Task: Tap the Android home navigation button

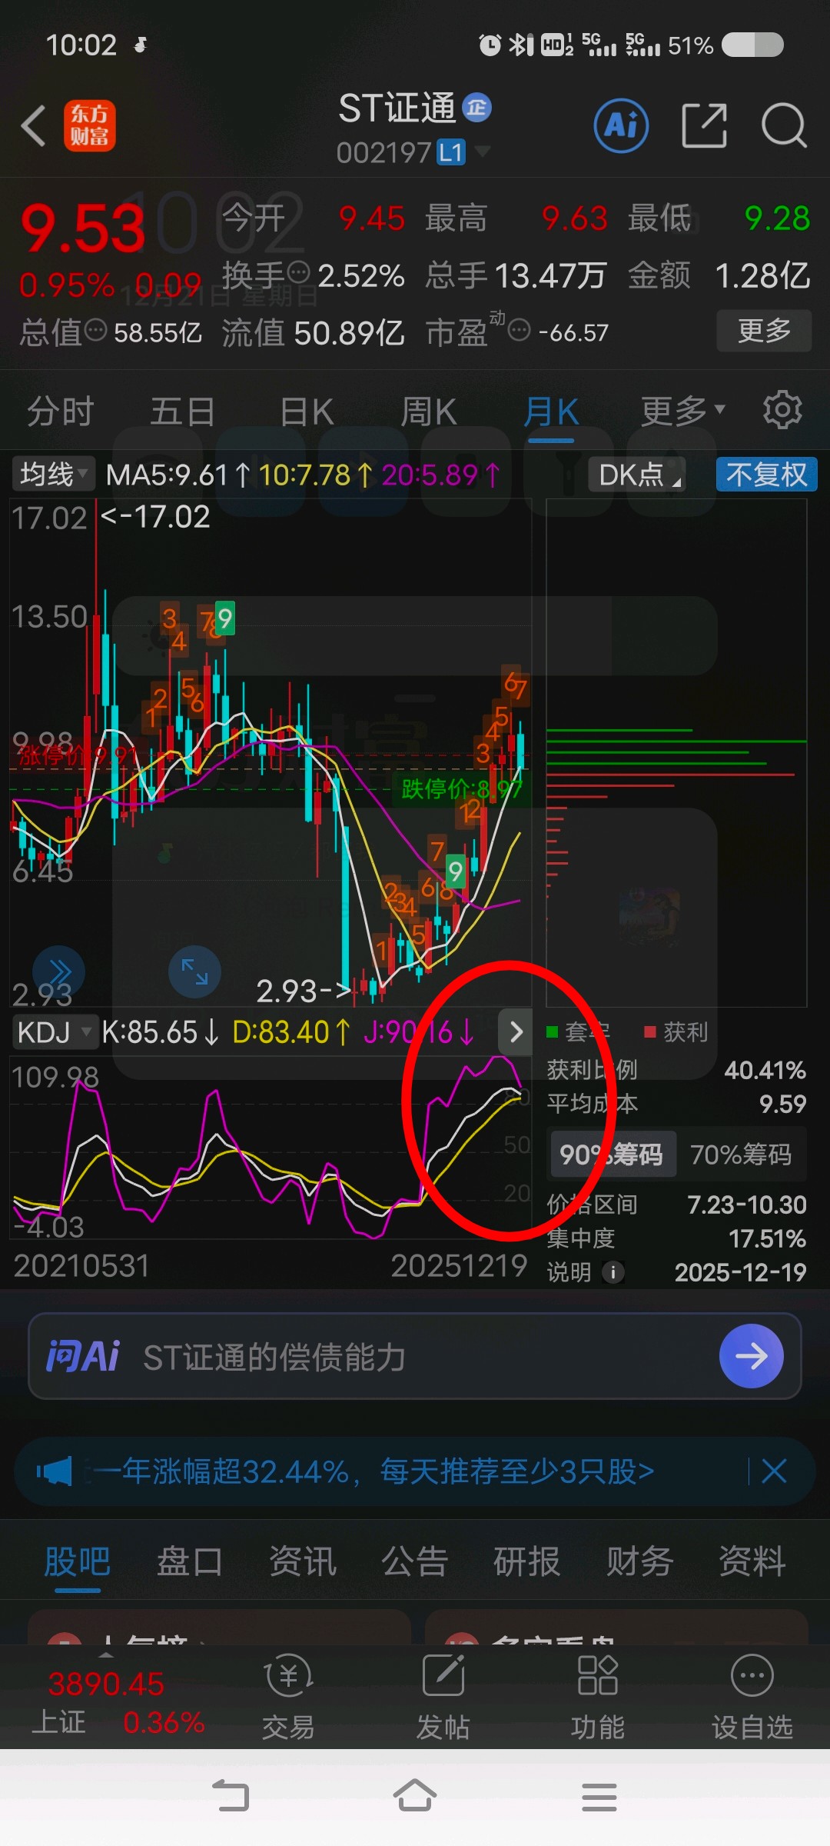Action: click(415, 1796)
